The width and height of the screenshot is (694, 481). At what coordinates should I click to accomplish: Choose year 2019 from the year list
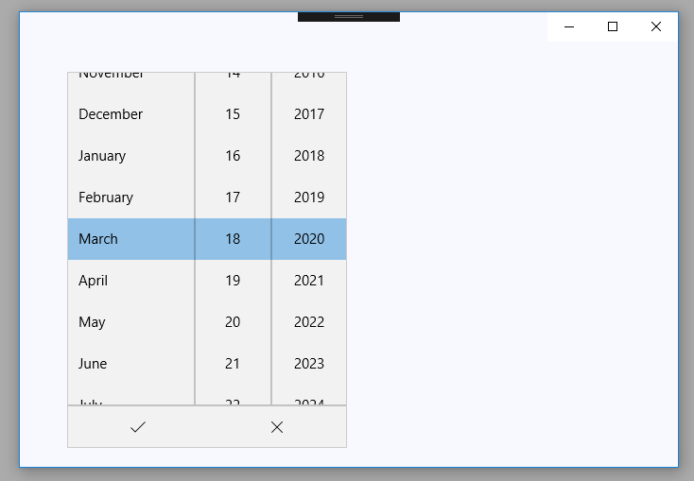(x=309, y=198)
